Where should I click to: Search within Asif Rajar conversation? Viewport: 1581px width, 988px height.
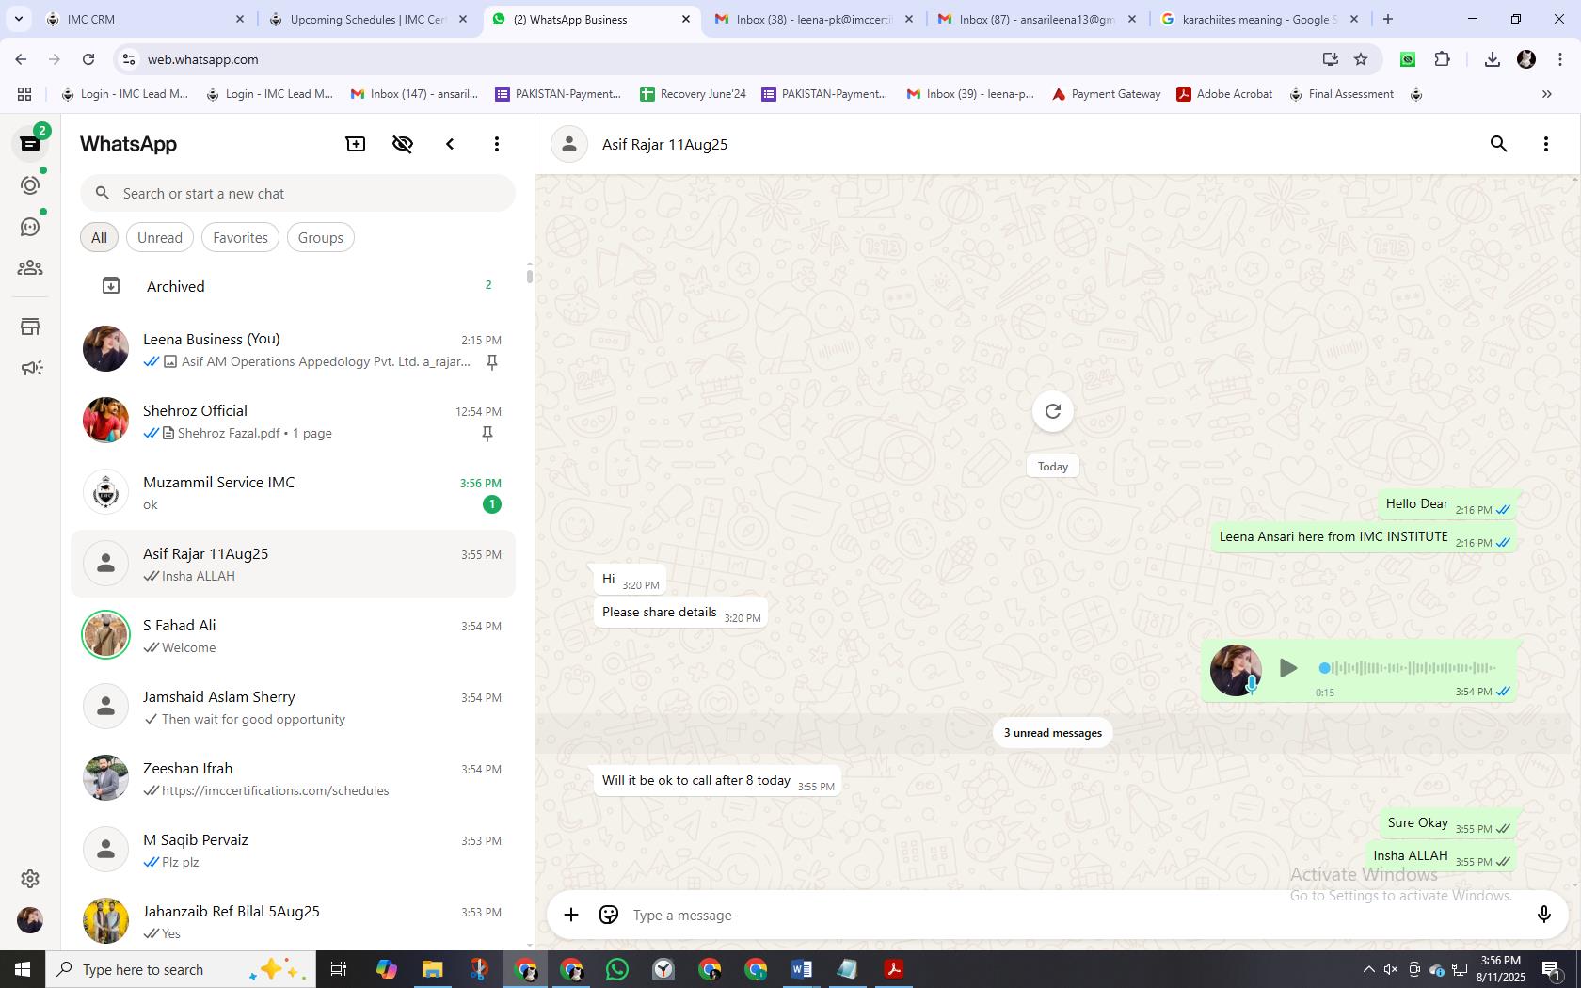(x=1499, y=144)
